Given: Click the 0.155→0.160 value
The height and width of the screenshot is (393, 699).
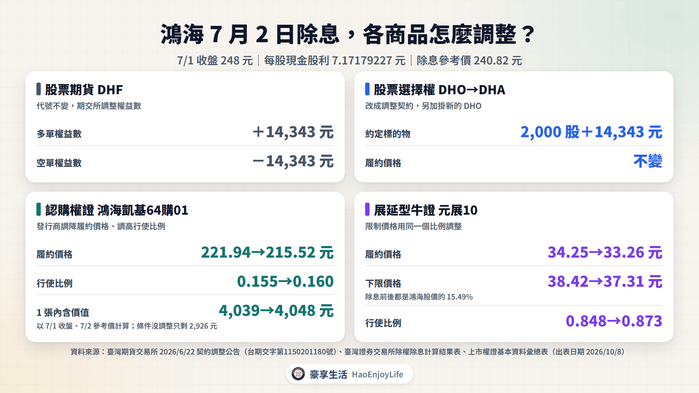Looking at the screenshot, I should coord(285,281).
